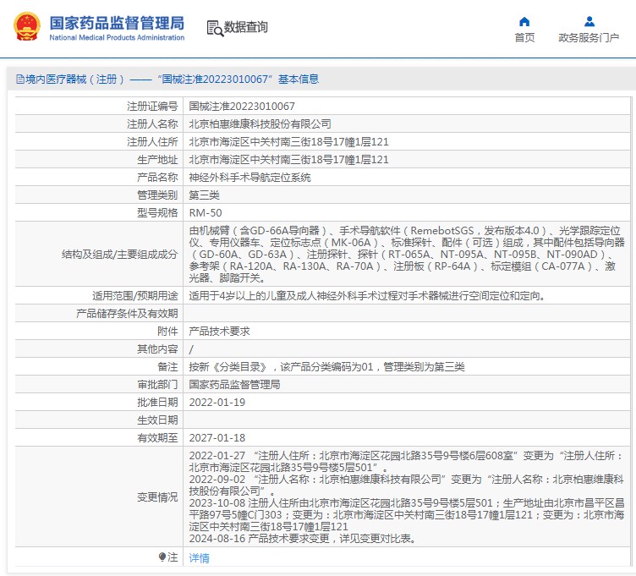Click the 批准日期 row label
The width and height of the screenshot is (636, 576).
pos(157,403)
